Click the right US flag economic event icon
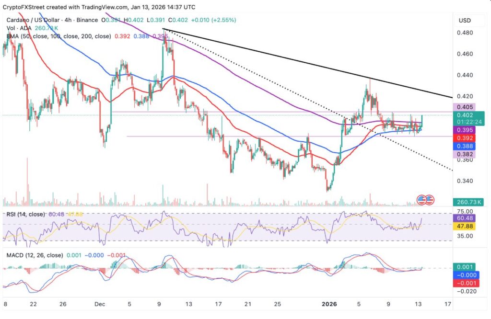The height and width of the screenshot is (319, 491). pyautogui.click(x=429, y=199)
